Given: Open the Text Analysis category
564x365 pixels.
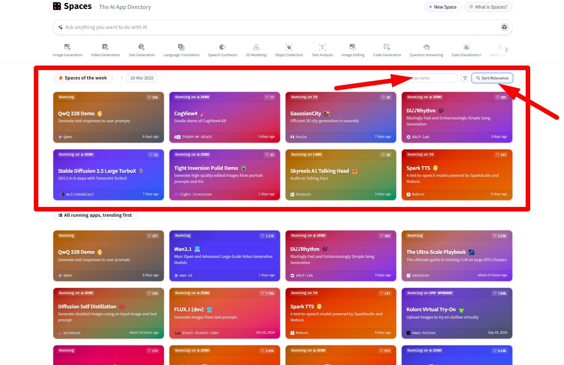Looking at the screenshot, I should (322, 50).
